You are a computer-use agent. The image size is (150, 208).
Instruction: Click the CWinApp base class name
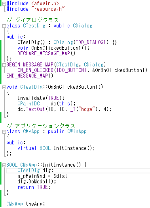click(77, 132)
